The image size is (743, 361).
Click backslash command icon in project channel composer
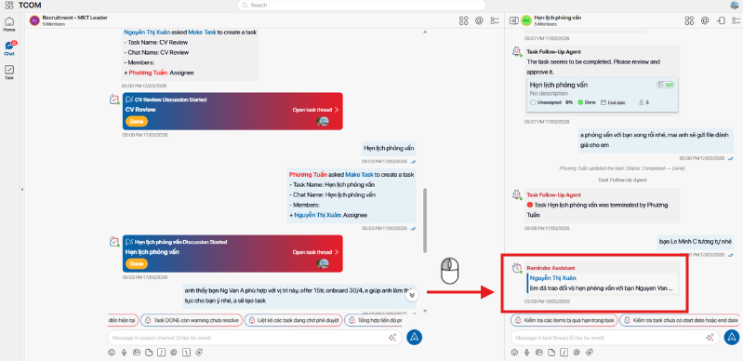coord(186,353)
